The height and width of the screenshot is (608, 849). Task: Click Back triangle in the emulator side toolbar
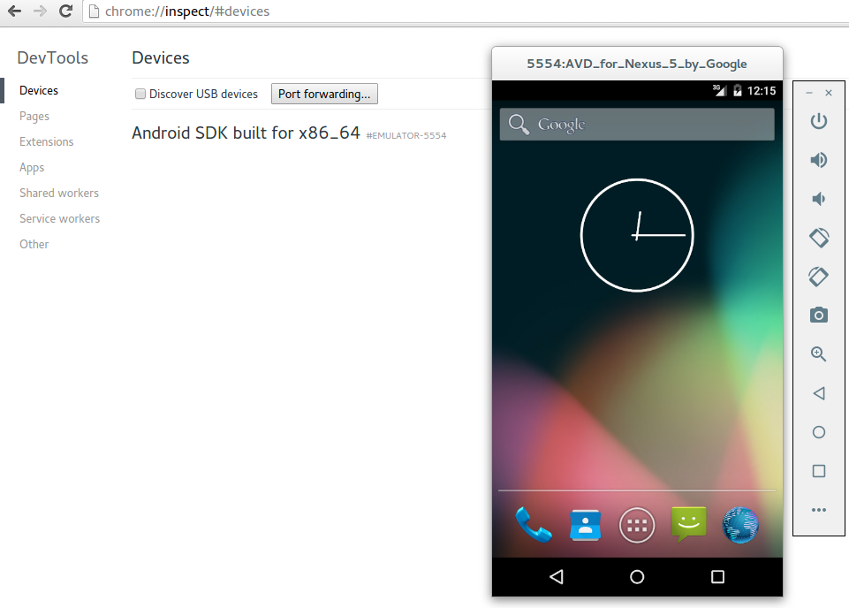[x=819, y=393]
